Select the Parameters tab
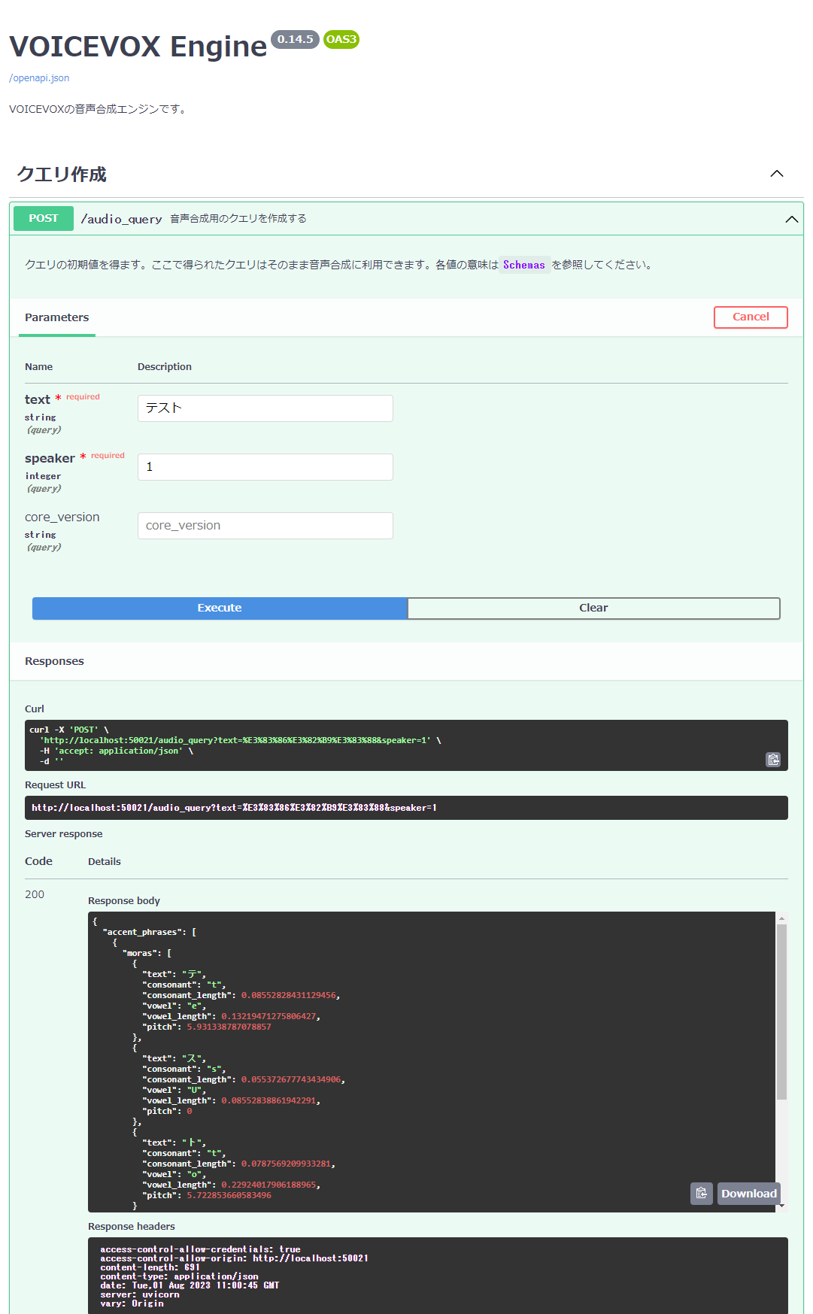The height and width of the screenshot is (1314, 813). [x=56, y=317]
